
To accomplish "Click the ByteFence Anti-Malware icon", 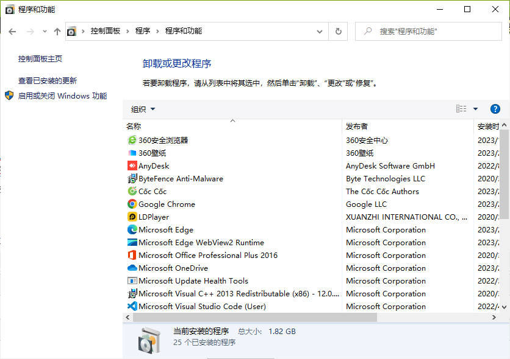I will pyautogui.click(x=132, y=178).
